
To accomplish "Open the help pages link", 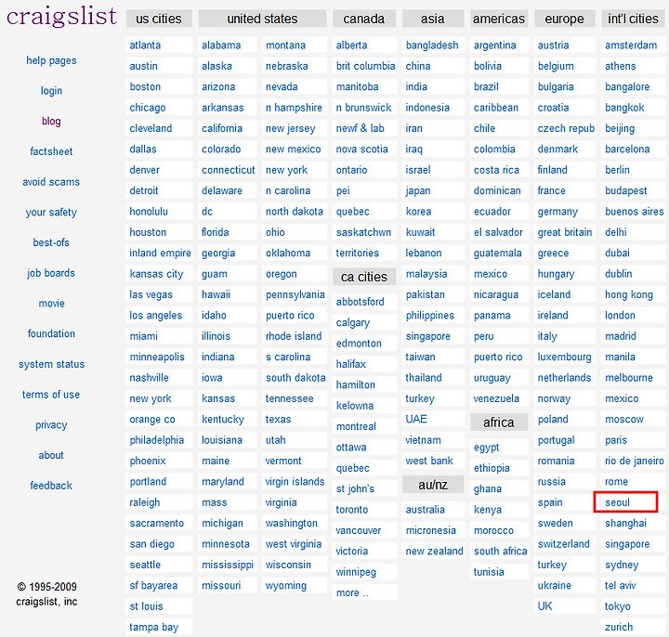I will (51, 60).
